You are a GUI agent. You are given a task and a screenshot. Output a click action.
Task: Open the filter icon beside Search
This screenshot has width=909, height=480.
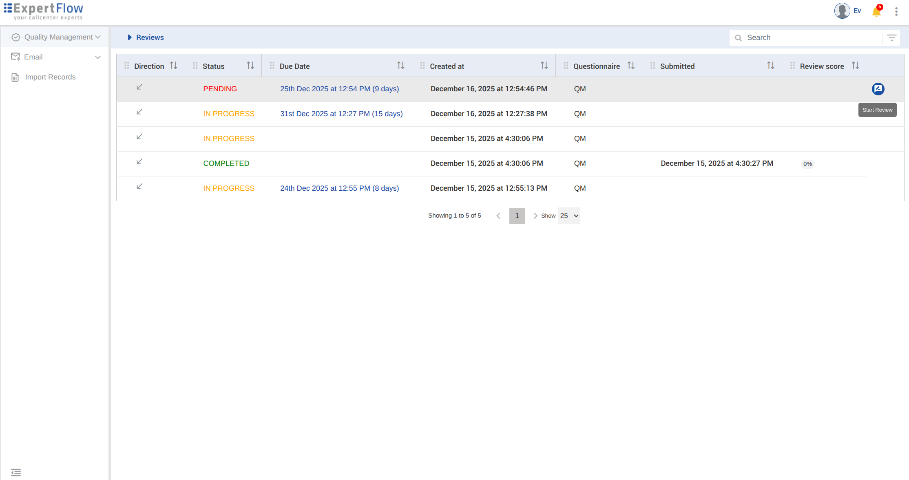(x=891, y=37)
